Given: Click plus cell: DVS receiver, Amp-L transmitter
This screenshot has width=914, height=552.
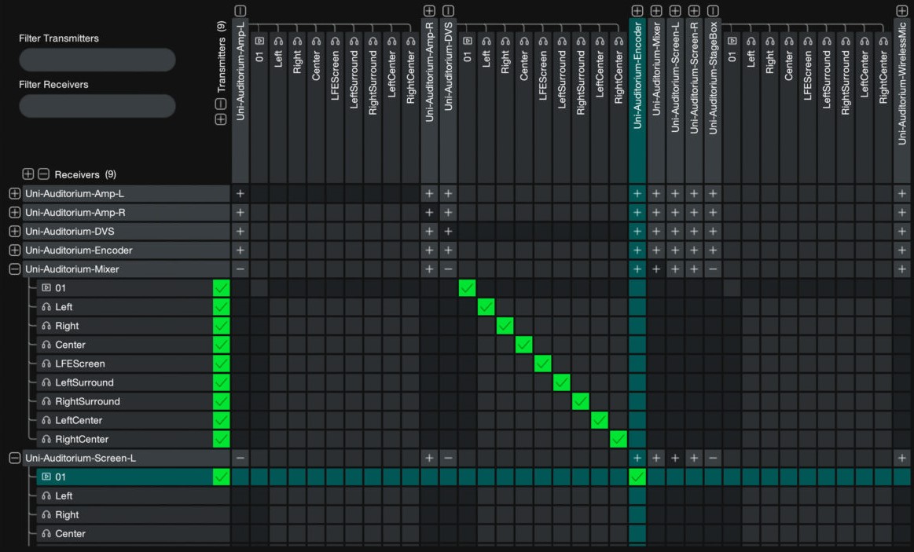Looking at the screenshot, I should click(240, 231).
